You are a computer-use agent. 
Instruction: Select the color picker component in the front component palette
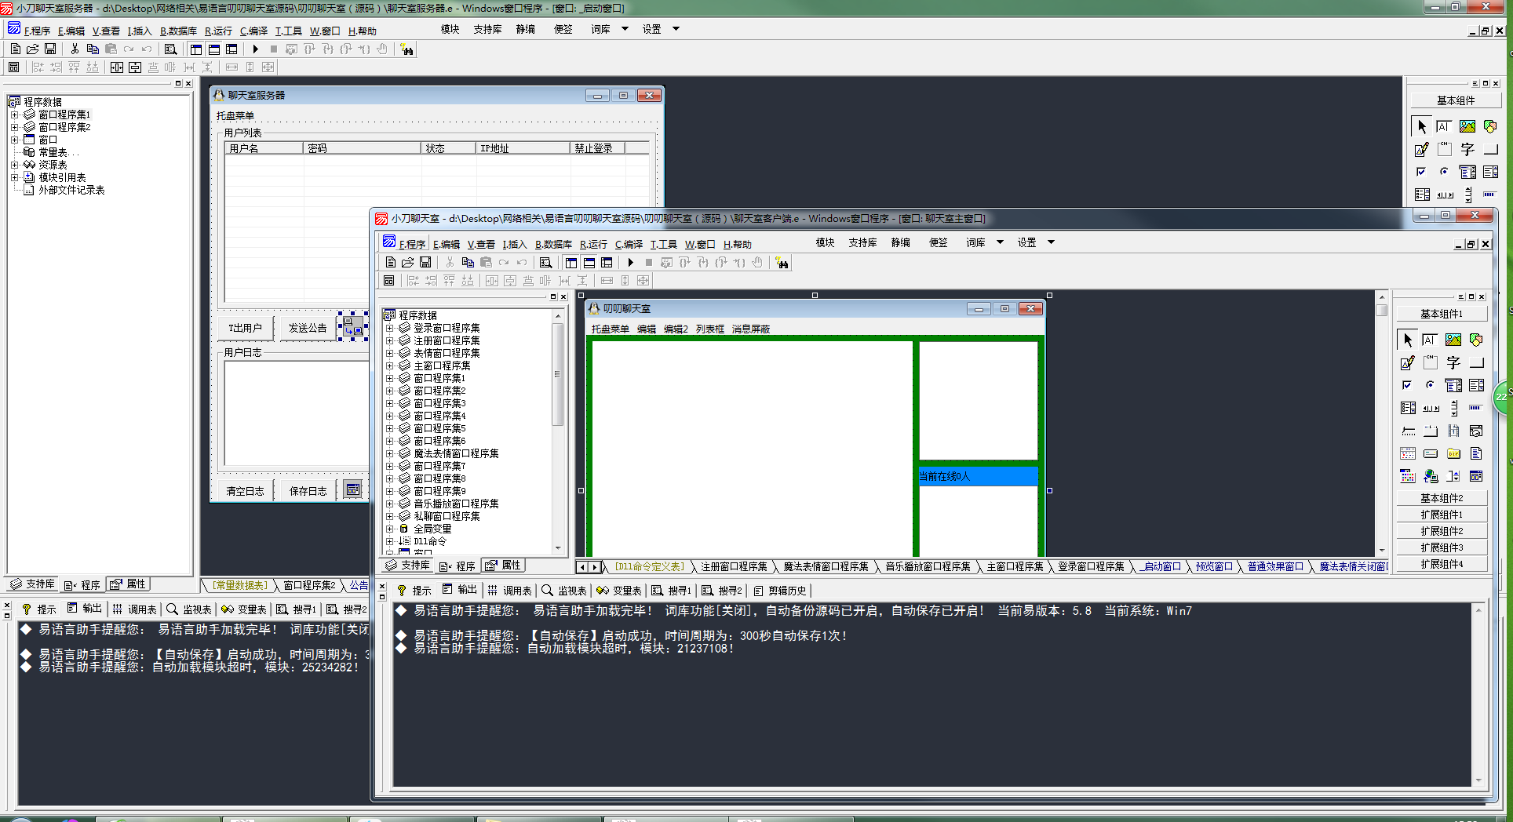tap(1408, 476)
